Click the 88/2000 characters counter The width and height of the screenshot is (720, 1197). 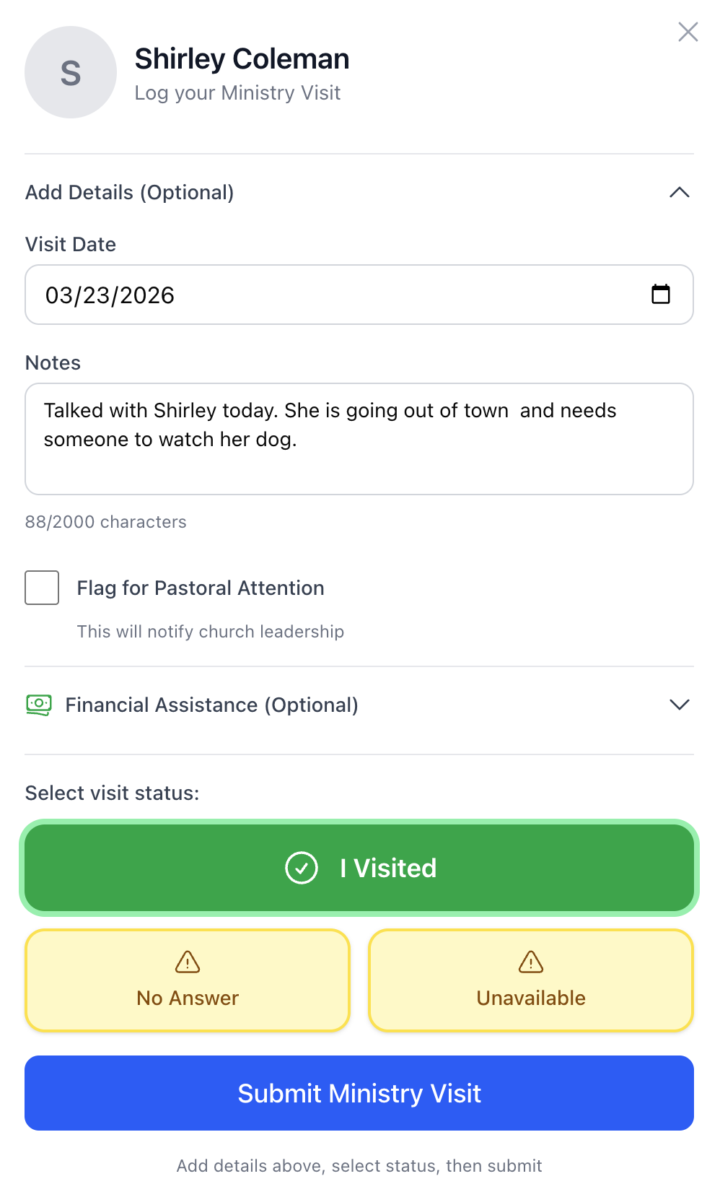pos(105,522)
